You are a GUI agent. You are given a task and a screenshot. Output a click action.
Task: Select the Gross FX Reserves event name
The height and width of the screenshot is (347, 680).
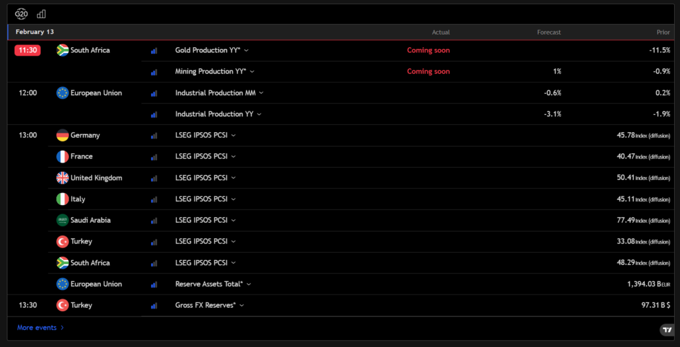coord(205,305)
